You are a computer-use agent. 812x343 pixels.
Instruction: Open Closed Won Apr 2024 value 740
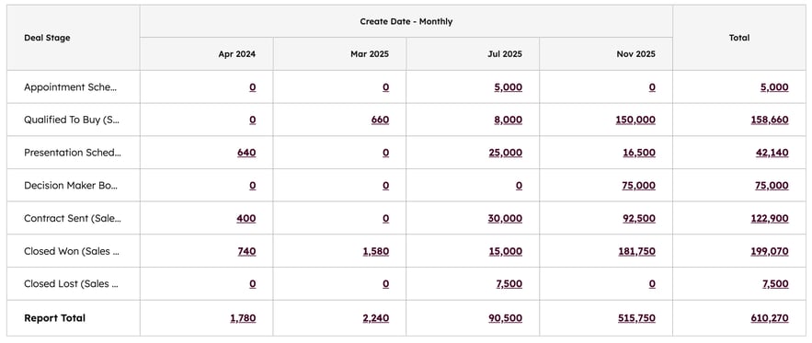coord(246,251)
